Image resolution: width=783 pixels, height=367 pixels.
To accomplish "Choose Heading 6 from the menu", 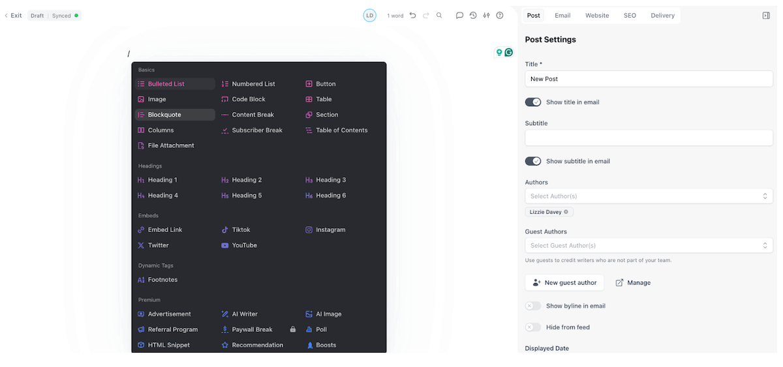I will coord(326,196).
